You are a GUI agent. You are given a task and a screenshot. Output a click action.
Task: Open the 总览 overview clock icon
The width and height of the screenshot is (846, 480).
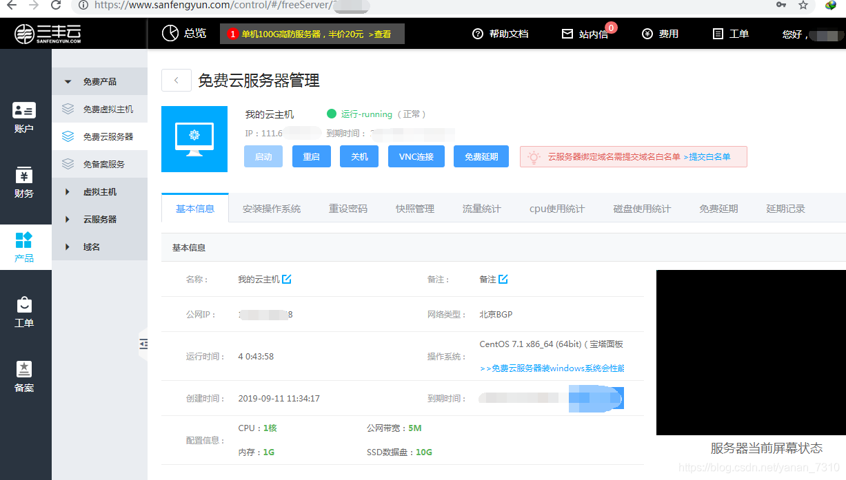click(170, 33)
